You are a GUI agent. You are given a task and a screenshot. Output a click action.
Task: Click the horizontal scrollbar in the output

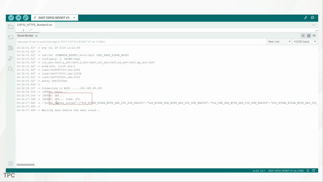tap(26, 165)
